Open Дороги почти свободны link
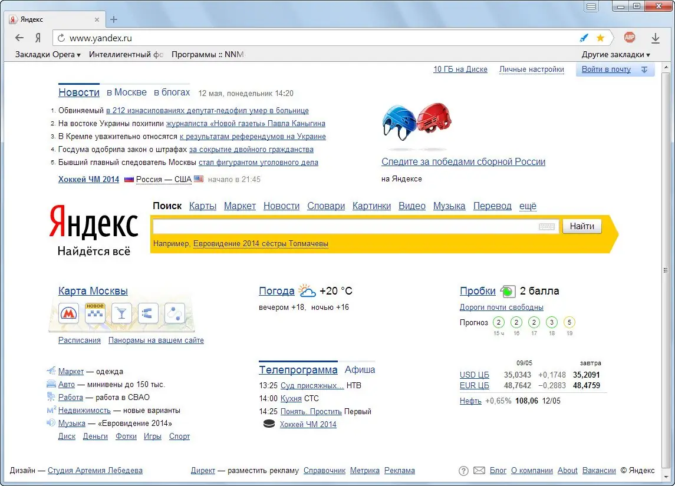675x486 pixels. point(502,307)
